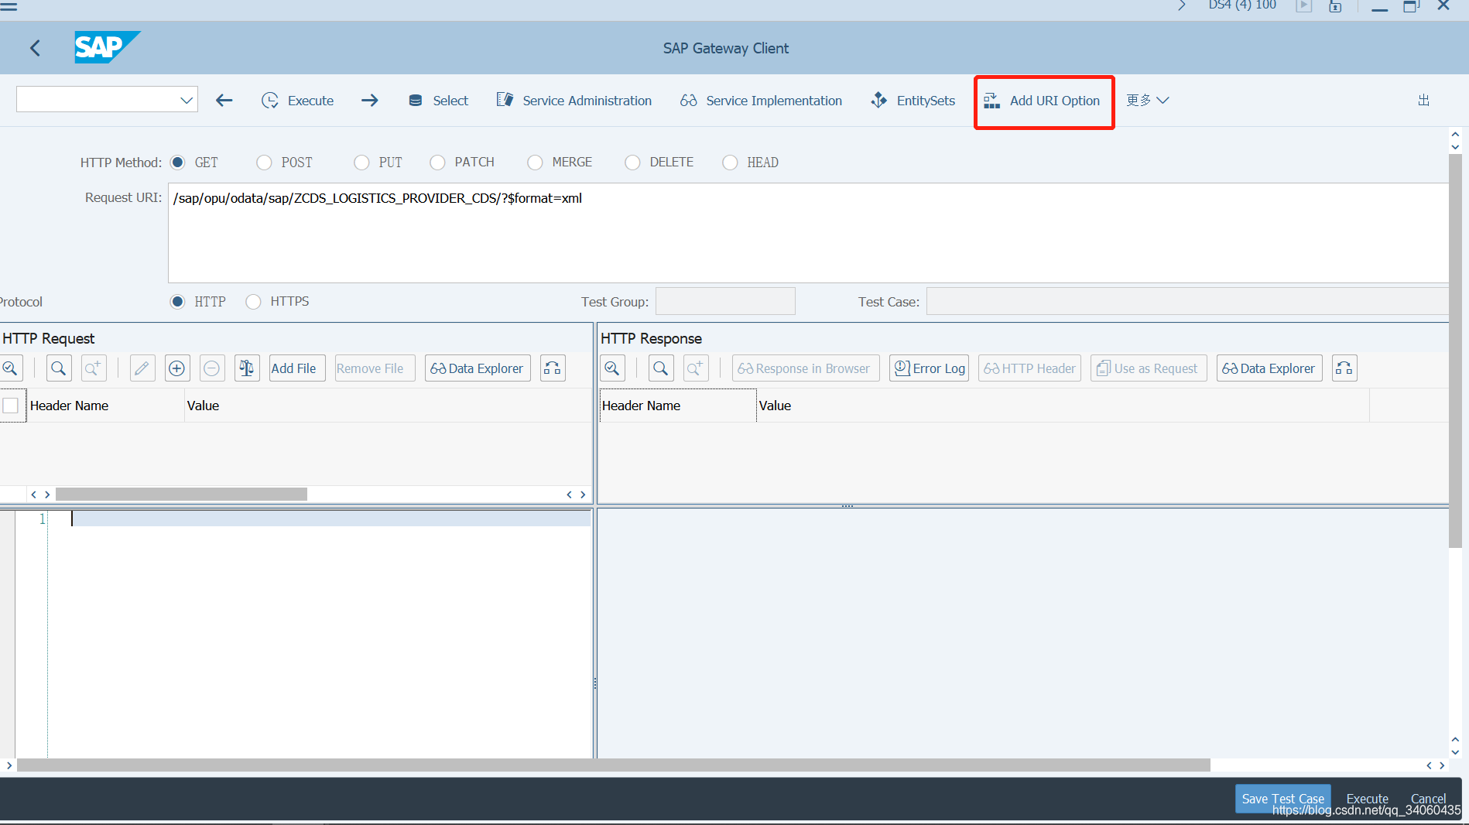Click the Test Case field
This screenshot has width=1469, height=825.
tap(1187, 301)
